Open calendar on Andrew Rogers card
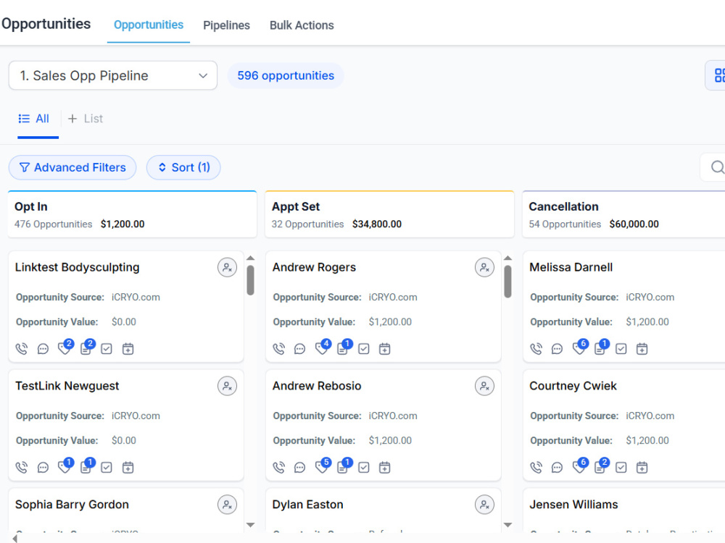The width and height of the screenshot is (725, 543). (385, 349)
